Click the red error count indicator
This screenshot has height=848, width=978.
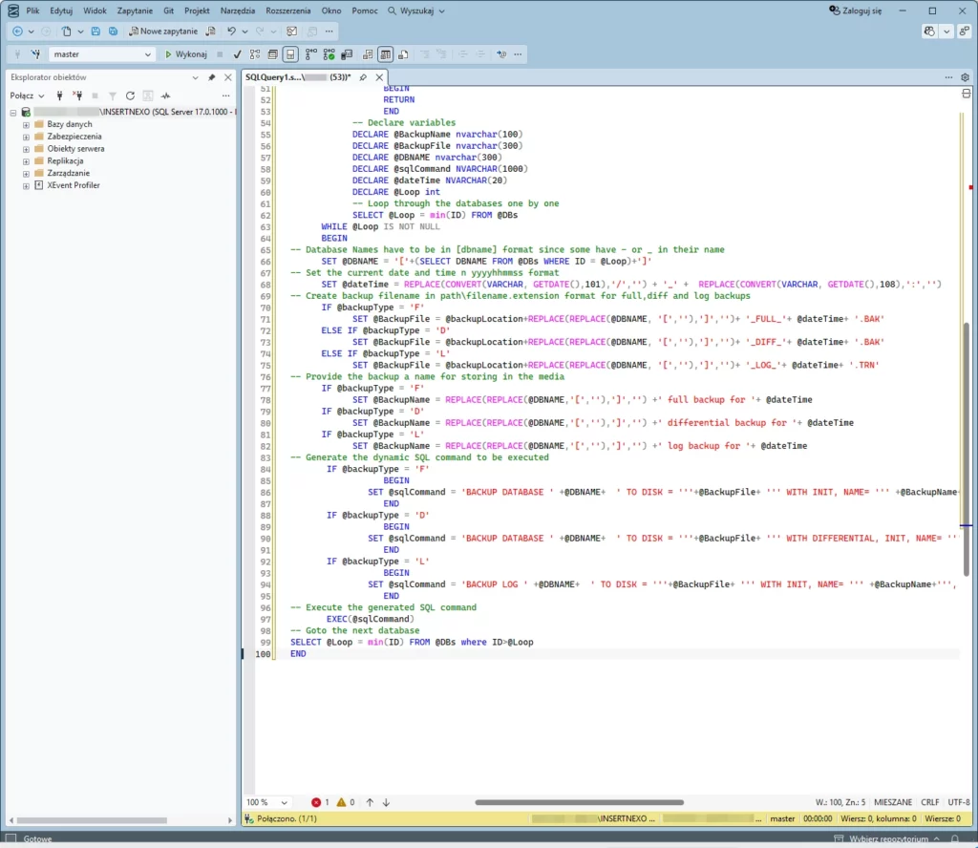[x=320, y=803]
